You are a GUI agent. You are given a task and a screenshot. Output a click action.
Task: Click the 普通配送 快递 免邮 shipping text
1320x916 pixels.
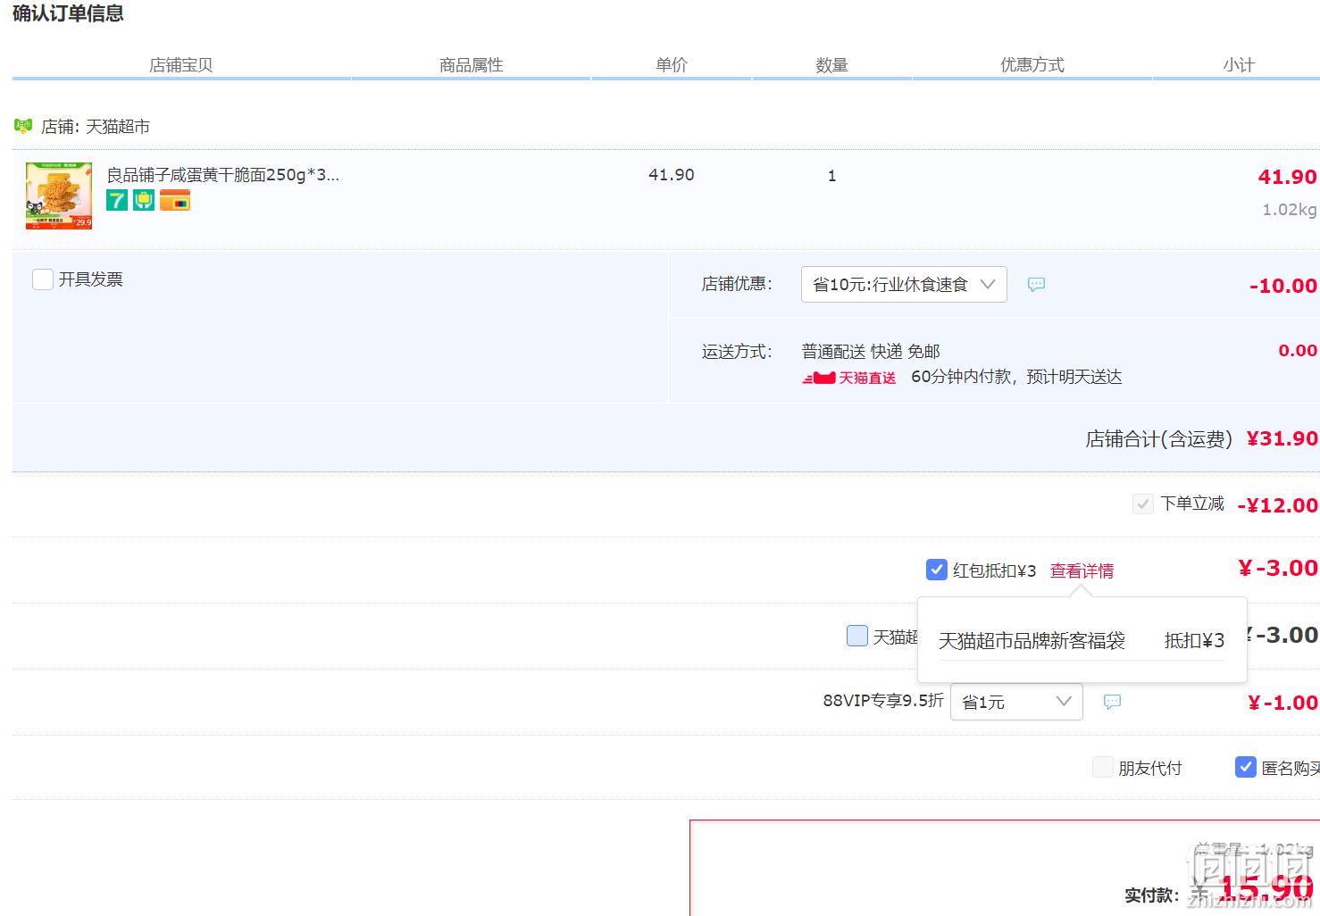point(871,352)
